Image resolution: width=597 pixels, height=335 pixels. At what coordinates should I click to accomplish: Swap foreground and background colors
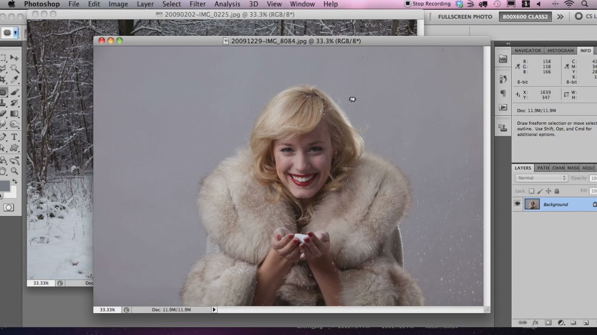(x=15, y=181)
